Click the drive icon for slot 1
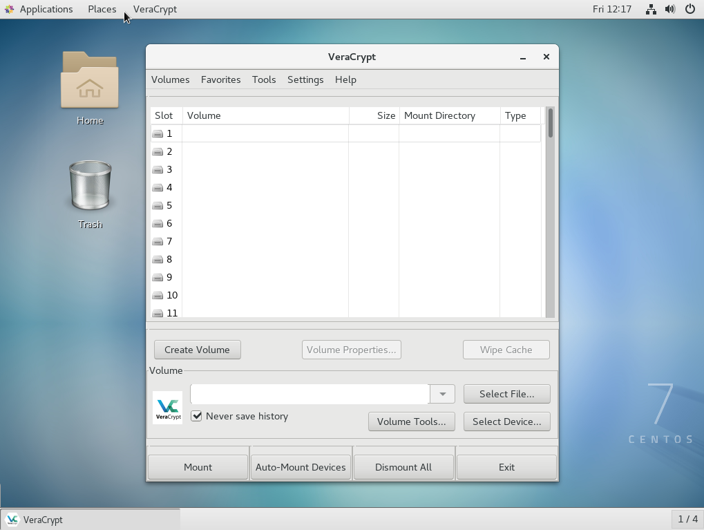Image resolution: width=704 pixels, height=530 pixels. click(158, 133)
